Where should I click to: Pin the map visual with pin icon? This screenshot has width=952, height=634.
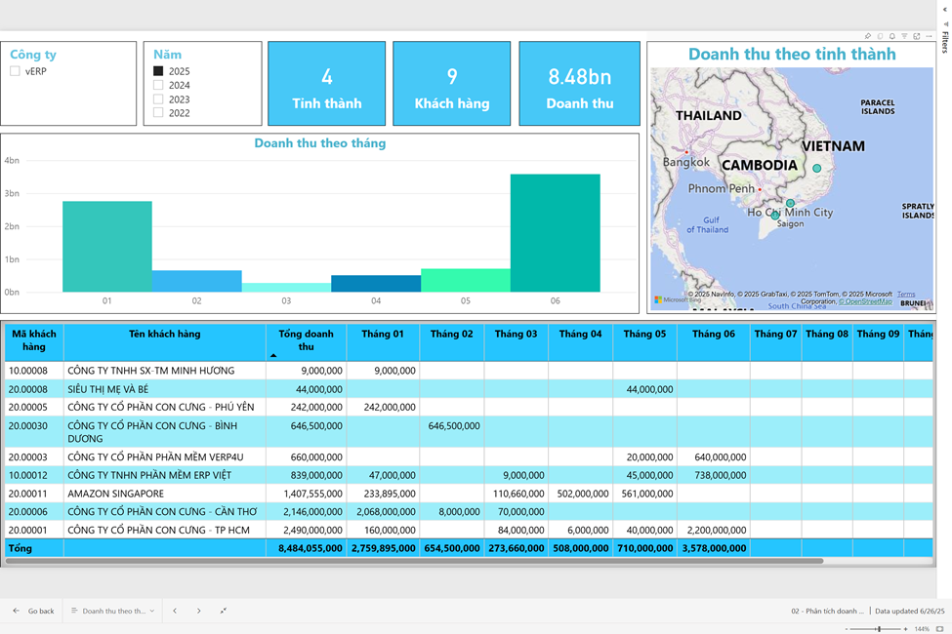tap(868, 36)
